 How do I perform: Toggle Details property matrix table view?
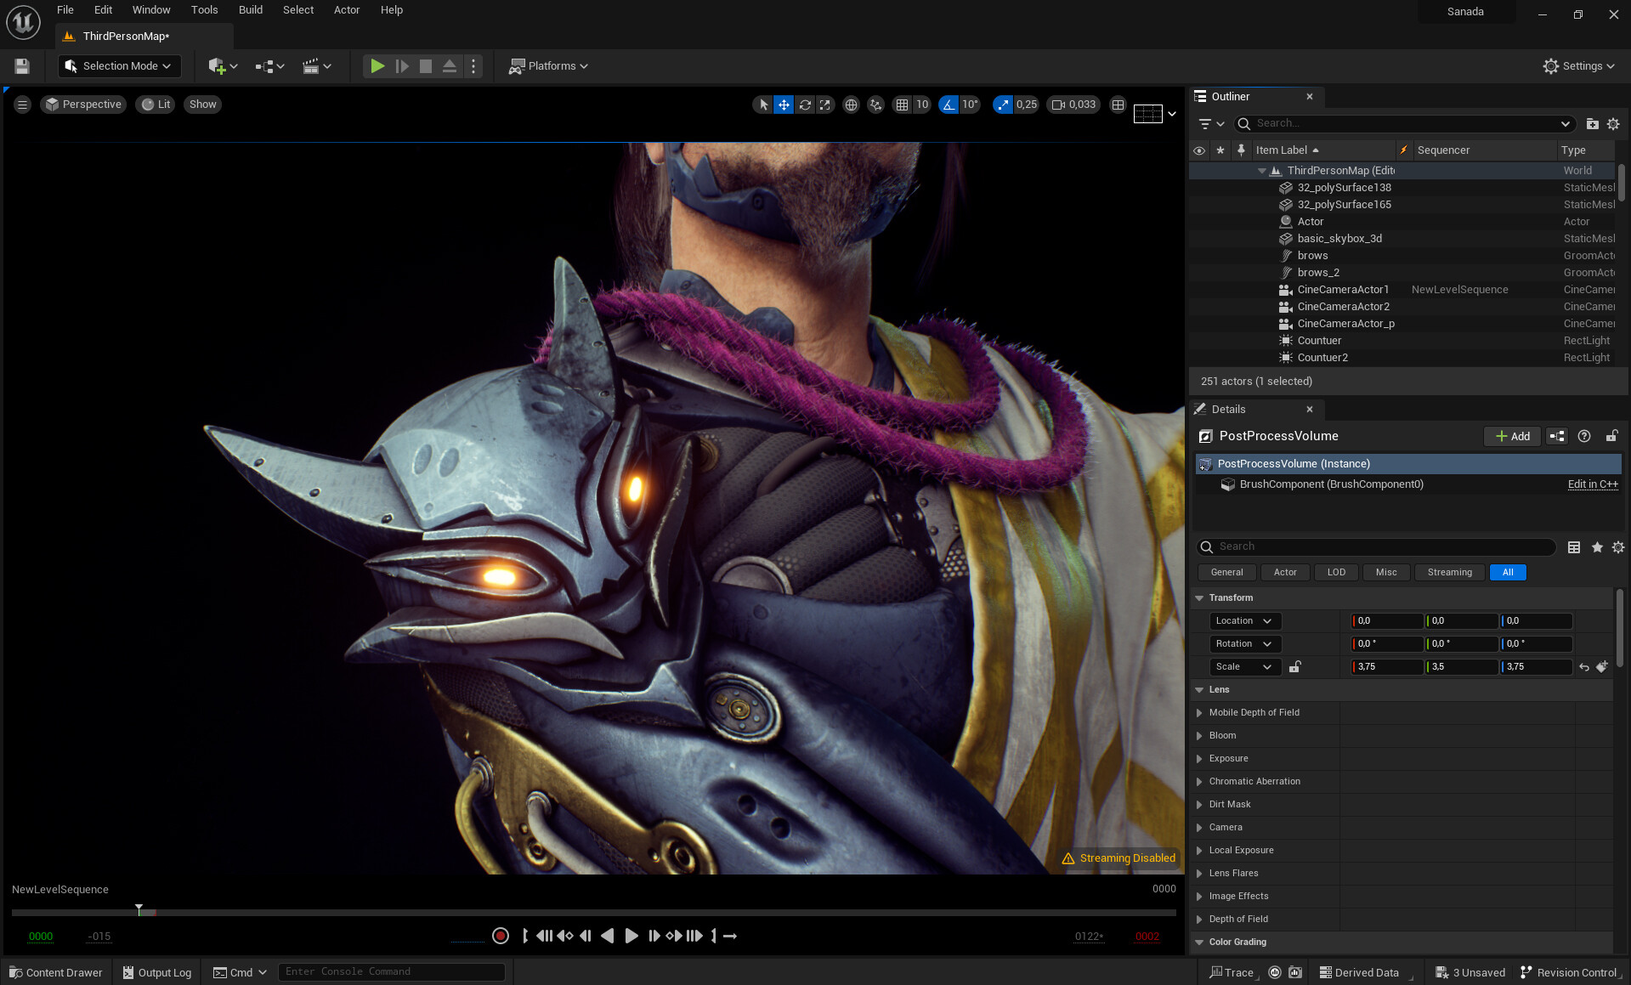point(1574,547)
